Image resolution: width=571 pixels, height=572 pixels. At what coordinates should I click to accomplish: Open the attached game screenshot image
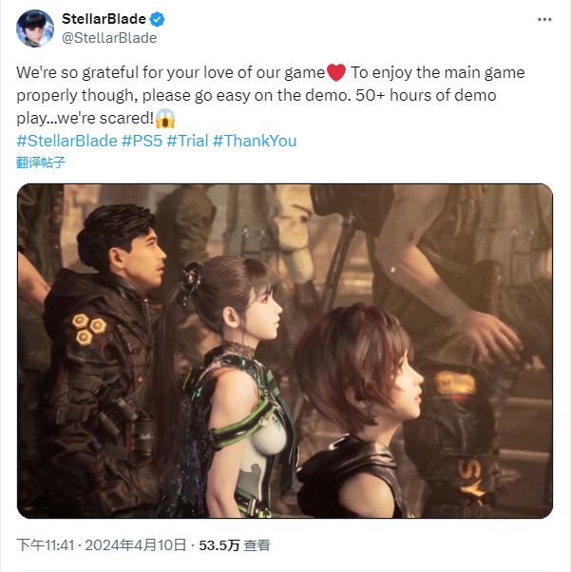coord(285,350)
